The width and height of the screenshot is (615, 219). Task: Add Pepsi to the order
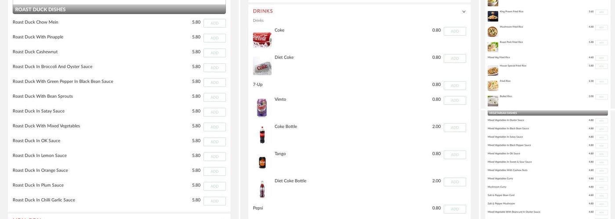tap(455, 209)
